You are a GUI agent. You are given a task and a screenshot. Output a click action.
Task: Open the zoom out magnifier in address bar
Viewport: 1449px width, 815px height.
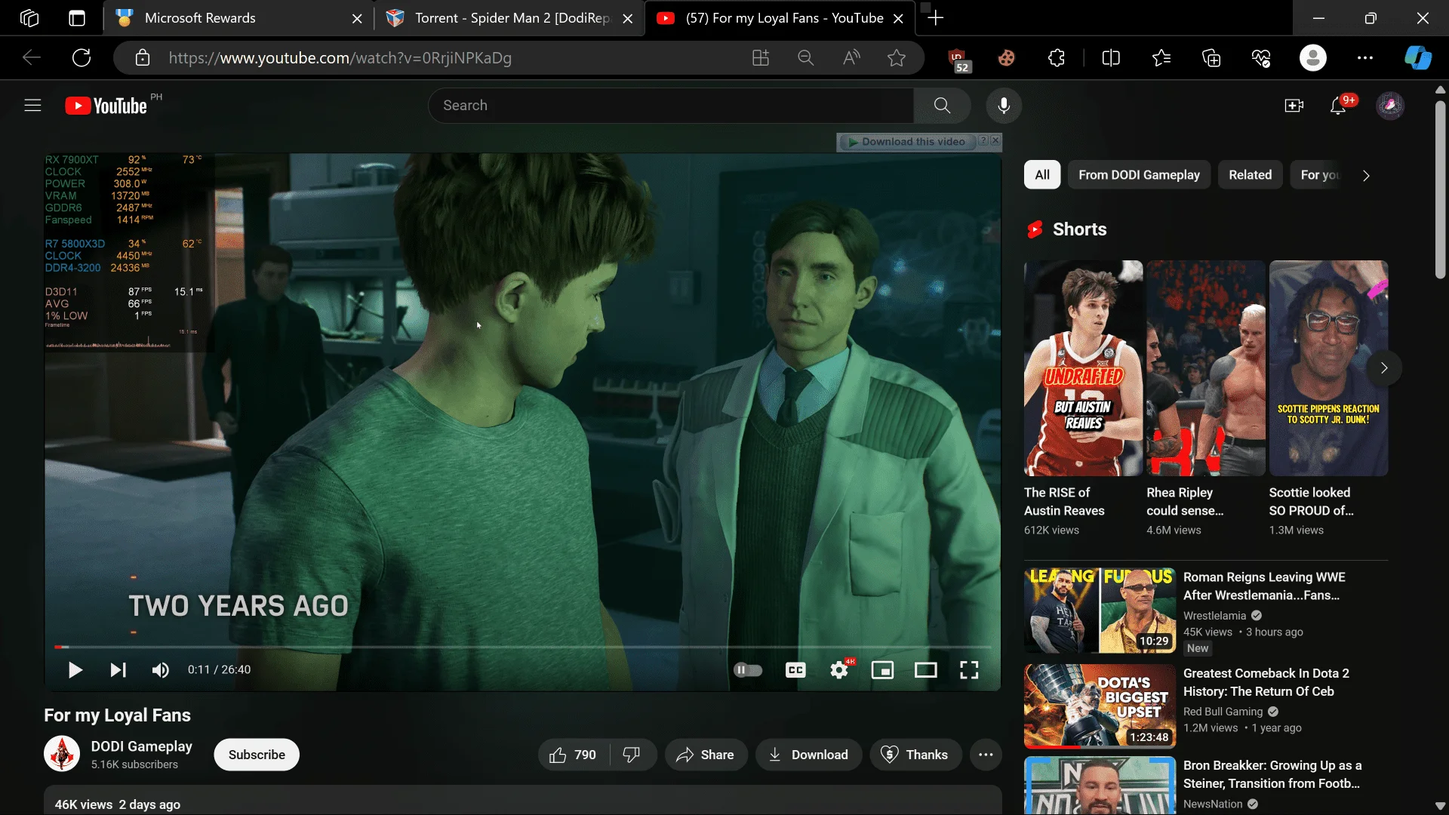[x=806, y=58]
